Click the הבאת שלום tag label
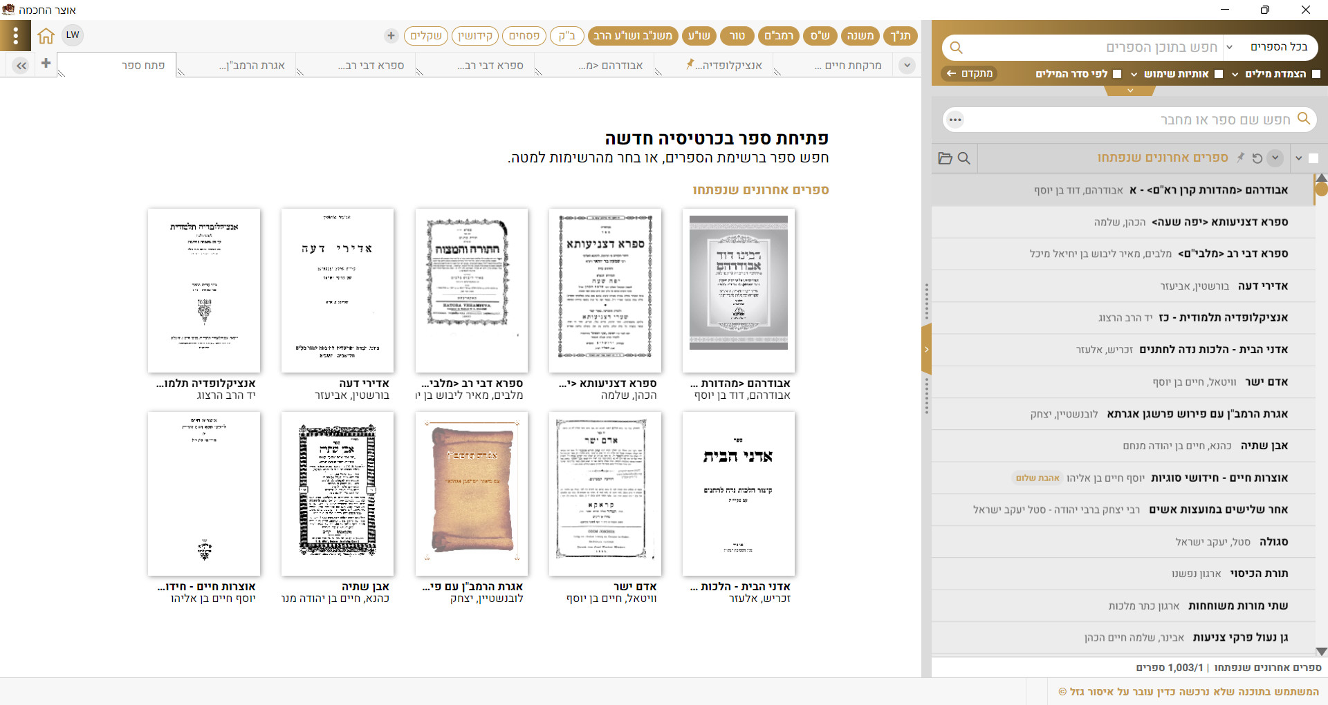 (1037, 478)
